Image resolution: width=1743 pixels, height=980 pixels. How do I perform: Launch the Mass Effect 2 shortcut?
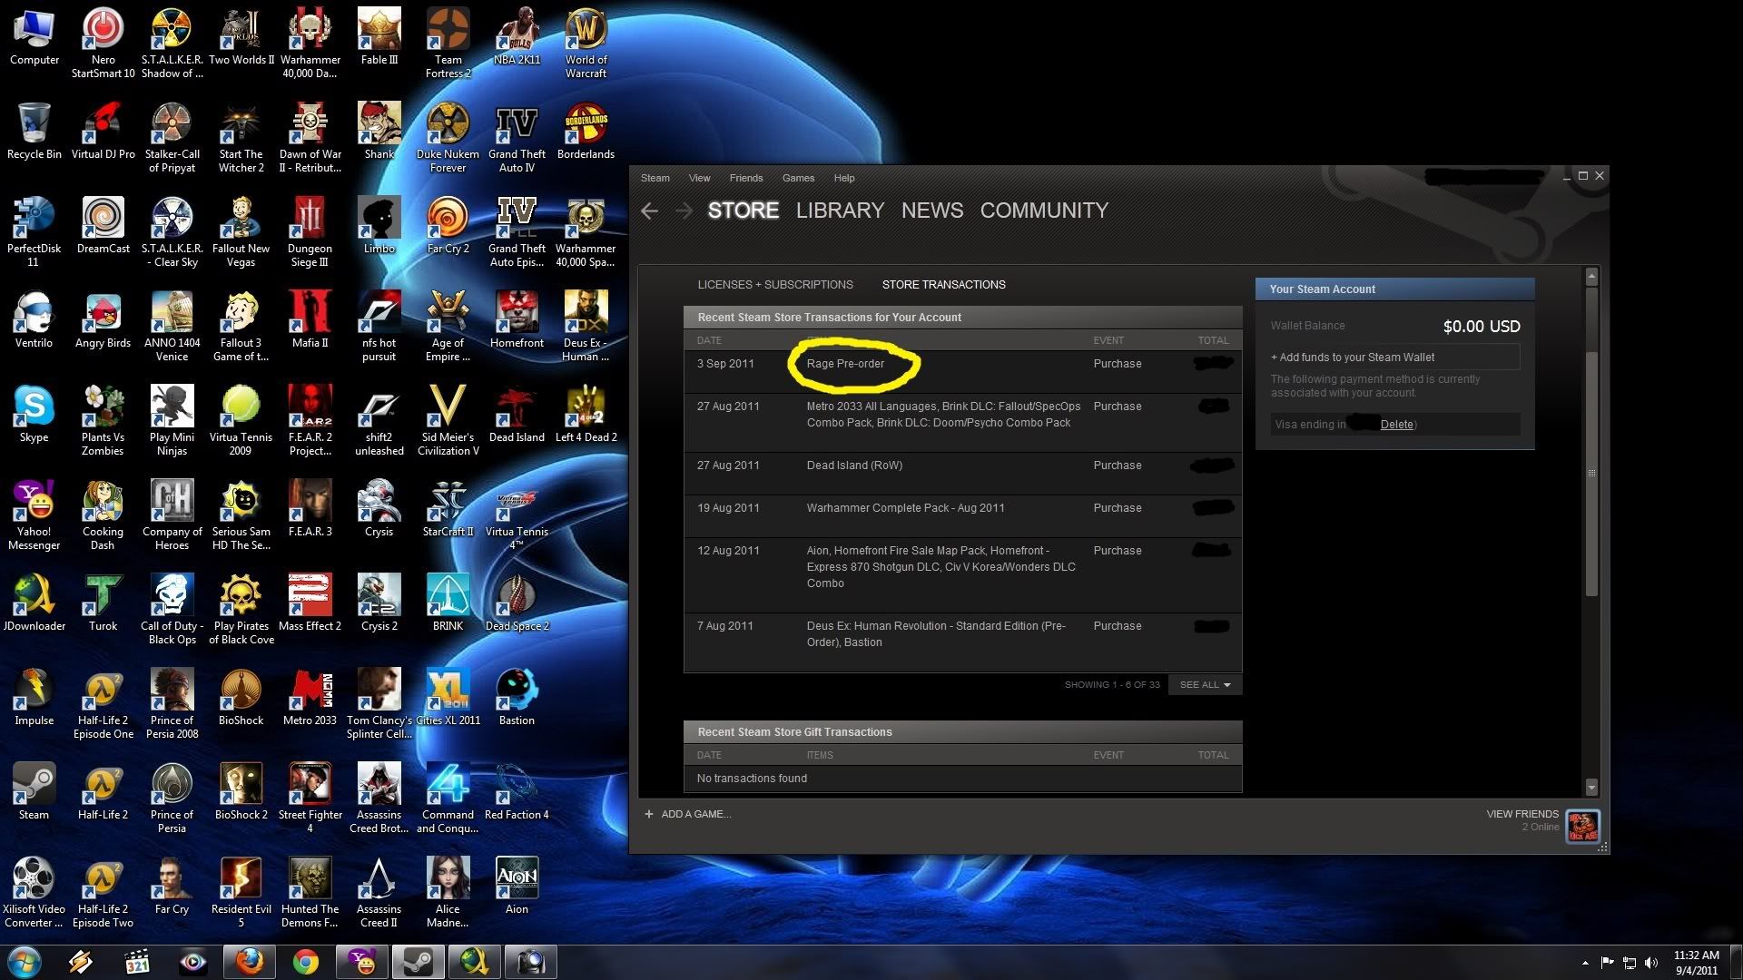(x=310, y=603)
